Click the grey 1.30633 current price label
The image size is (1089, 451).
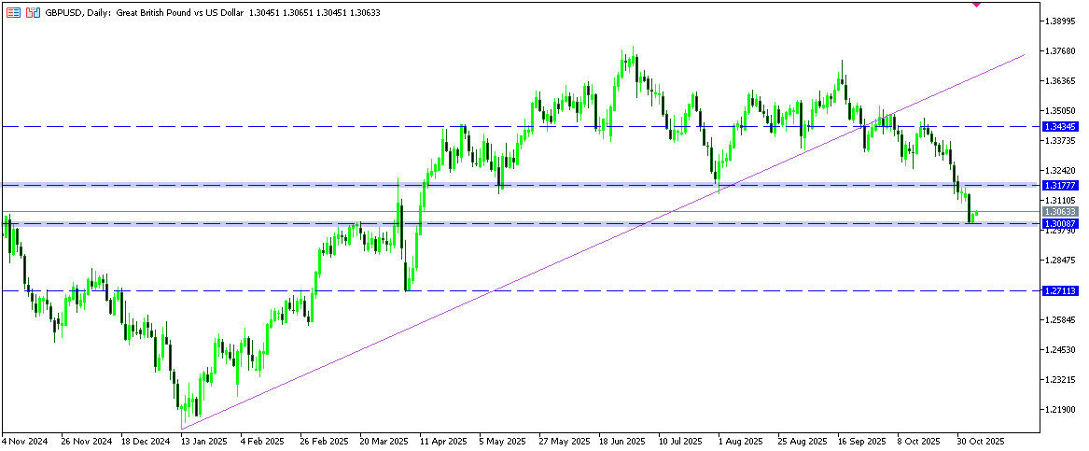click(1060, 213)
